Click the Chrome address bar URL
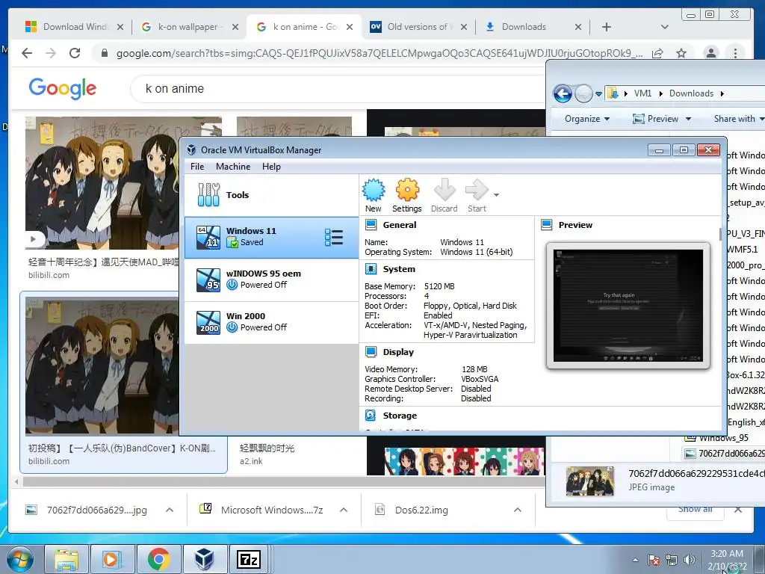 point(379,53)
